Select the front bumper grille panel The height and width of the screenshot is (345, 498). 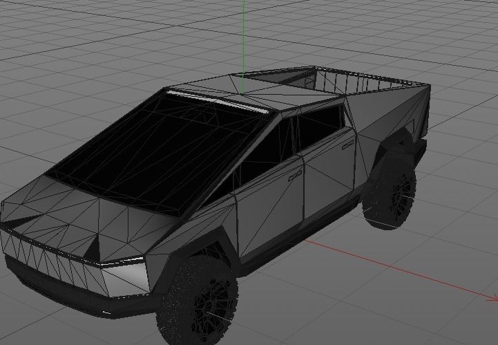[54, 261]
